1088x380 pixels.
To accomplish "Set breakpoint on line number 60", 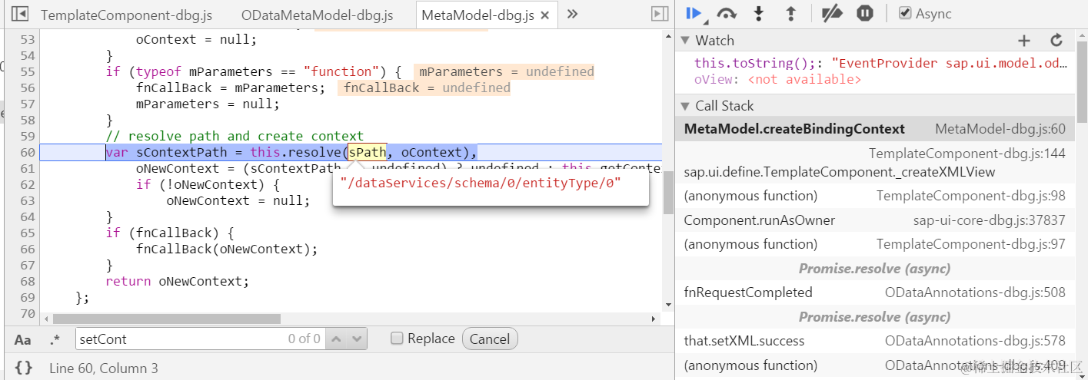I will click(x=27, y=152).
